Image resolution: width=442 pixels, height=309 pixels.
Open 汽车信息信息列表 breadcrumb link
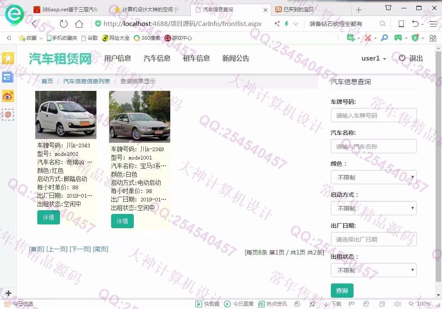(86, 81)
